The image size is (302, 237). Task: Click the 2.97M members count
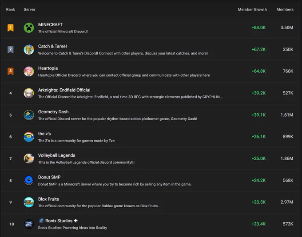(x=287, y=202)
